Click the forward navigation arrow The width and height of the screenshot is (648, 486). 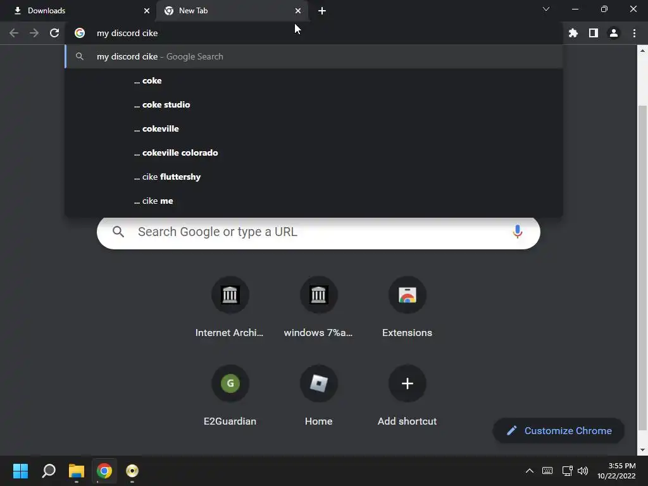point(34,33)
